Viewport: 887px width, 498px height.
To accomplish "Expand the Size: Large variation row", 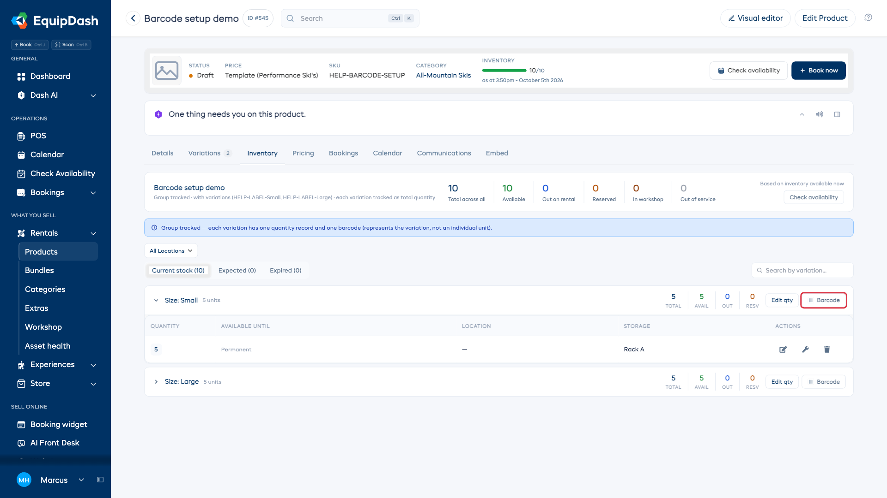I will (156, 382).
